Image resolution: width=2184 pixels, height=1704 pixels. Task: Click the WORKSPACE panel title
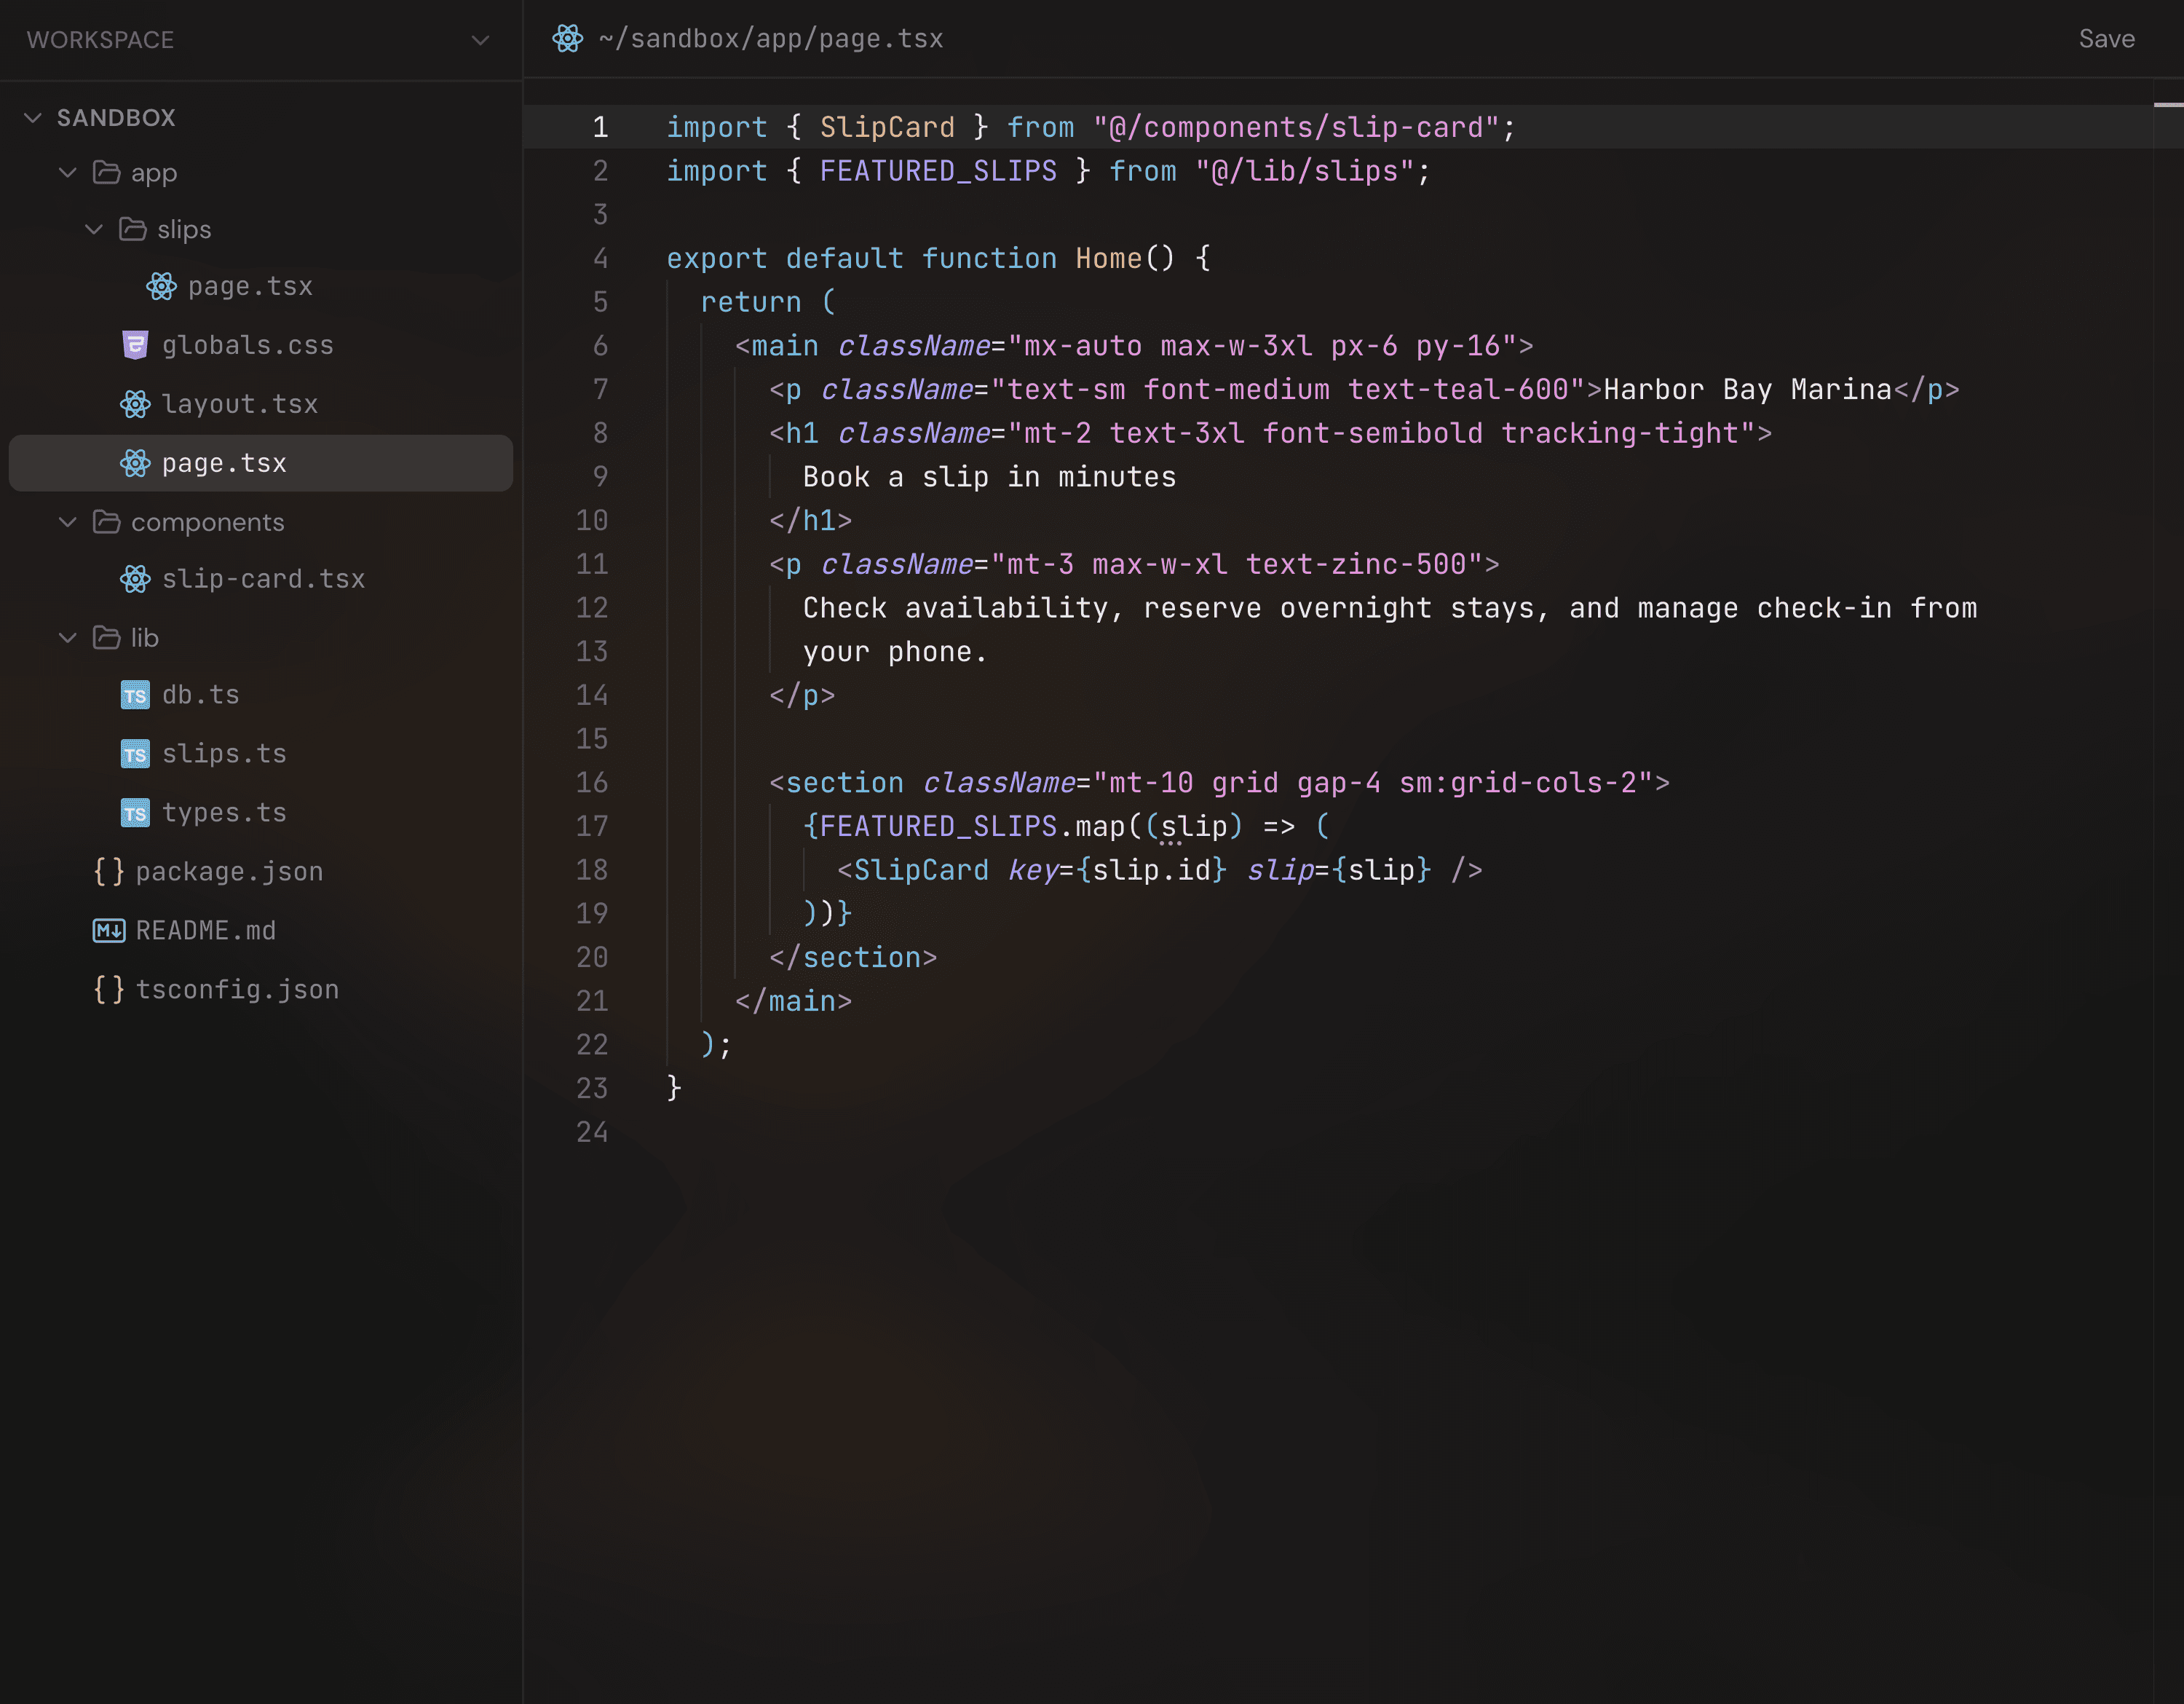point(100,40)
